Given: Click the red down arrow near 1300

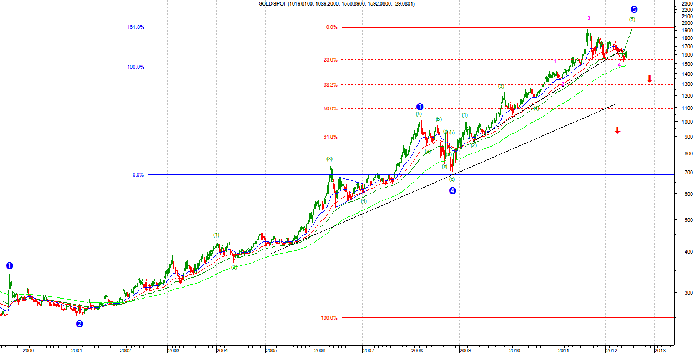Looking at the screenshot, I should click(649, 79).
